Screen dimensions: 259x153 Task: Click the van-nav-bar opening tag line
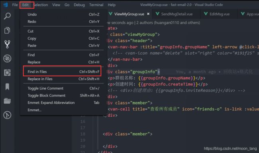point(183,47)
